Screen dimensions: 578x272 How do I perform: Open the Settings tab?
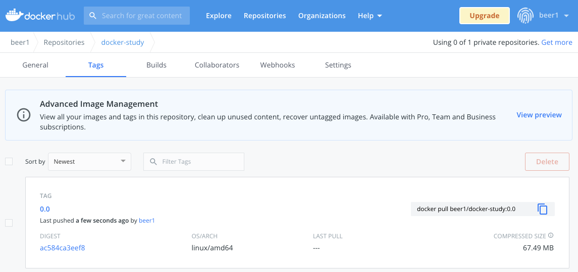coord(338,65)
